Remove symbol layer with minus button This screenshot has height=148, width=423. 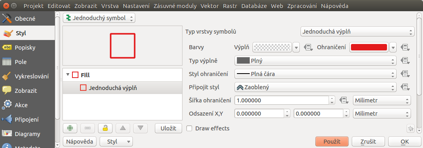point(88,128)
